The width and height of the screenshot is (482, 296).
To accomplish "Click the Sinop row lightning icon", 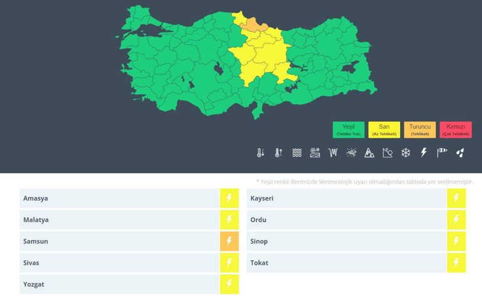I will pyautogui.click(x=456, y=242).
